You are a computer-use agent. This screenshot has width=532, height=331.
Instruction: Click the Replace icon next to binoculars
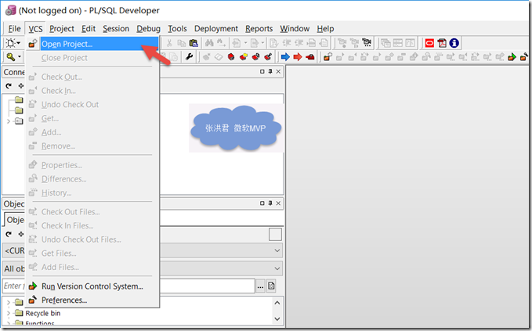click(x=221, y=43)
